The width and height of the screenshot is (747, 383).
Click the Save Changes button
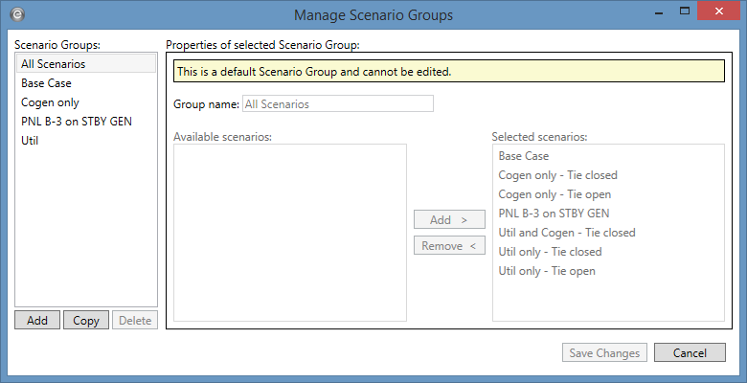tap(604, 352)
